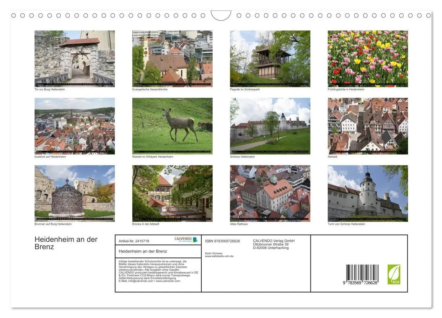Select the Brunnen auf Burg Hellenstein photo
Image resolution: width=442 pixels, height=318 pixels.
(75, 193)
